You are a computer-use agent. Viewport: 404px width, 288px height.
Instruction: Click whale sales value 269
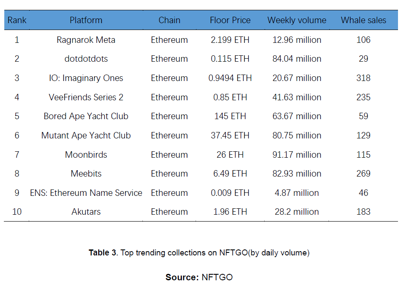[x=364, y=174]
